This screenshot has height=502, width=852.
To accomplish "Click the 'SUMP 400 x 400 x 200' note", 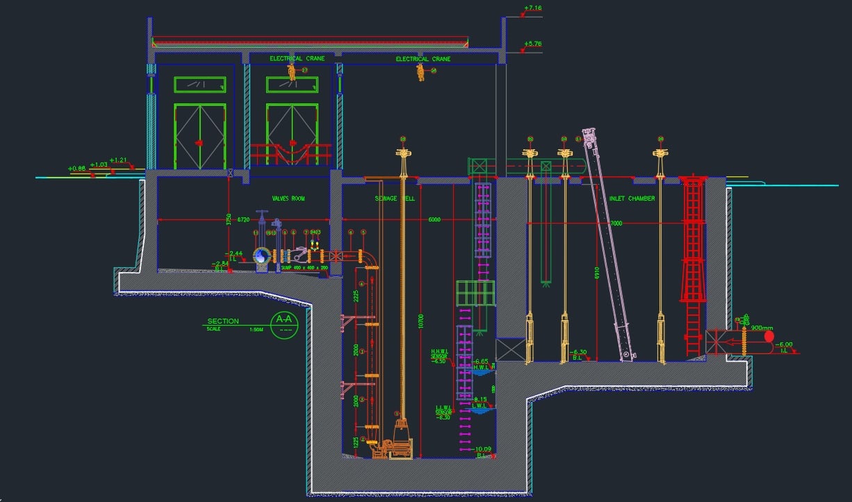I will pos(304,268).
